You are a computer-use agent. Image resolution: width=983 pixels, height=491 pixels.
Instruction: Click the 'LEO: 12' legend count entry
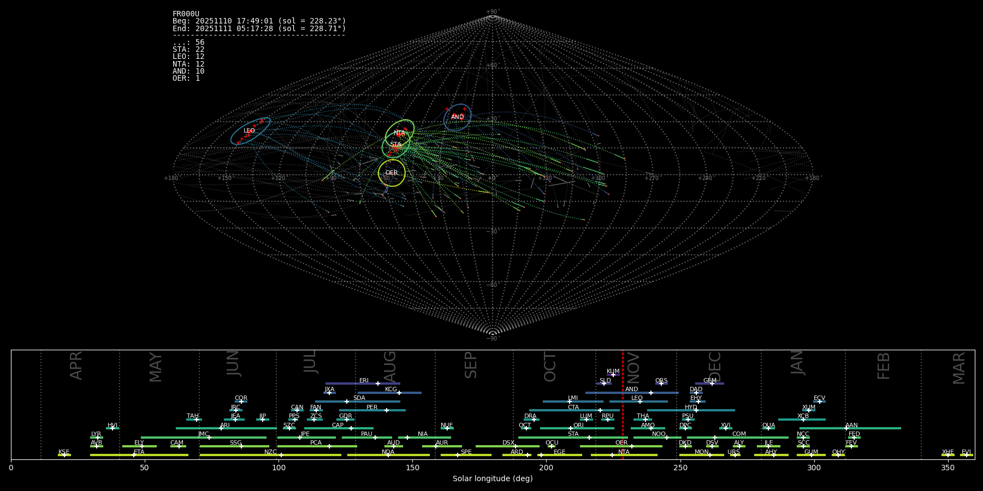tap(188, 57)
